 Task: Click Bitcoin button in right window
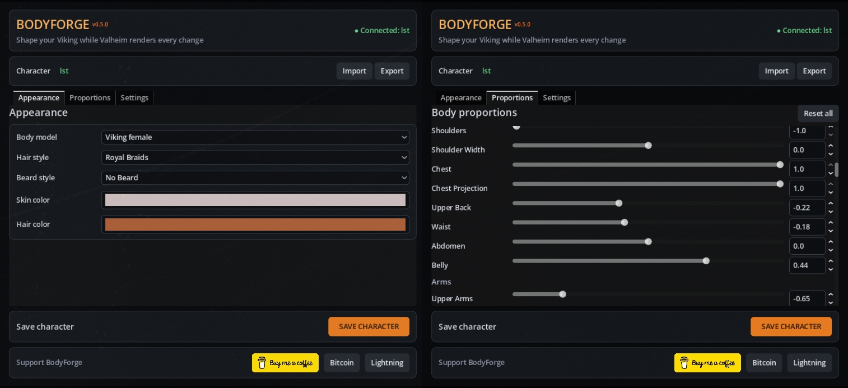pos(764,363)
